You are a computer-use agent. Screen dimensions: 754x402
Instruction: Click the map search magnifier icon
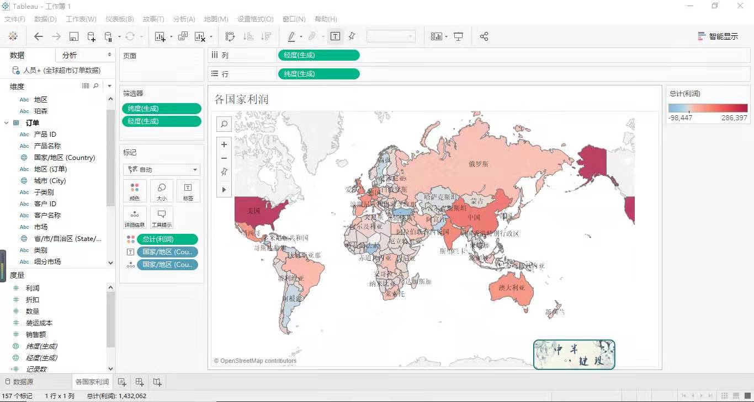[x=224, y=125]
